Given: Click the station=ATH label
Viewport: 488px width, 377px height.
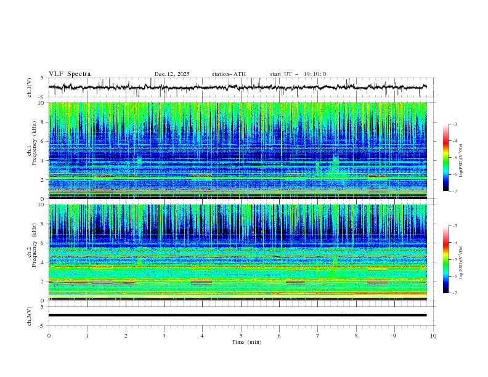Looking at the screenshot, I should 228,74.
